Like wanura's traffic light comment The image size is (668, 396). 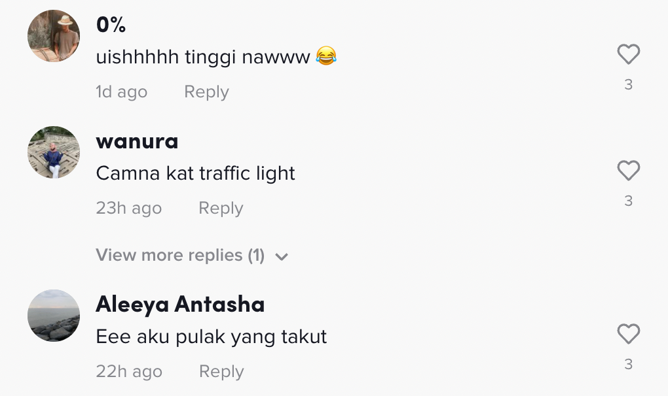628,171
